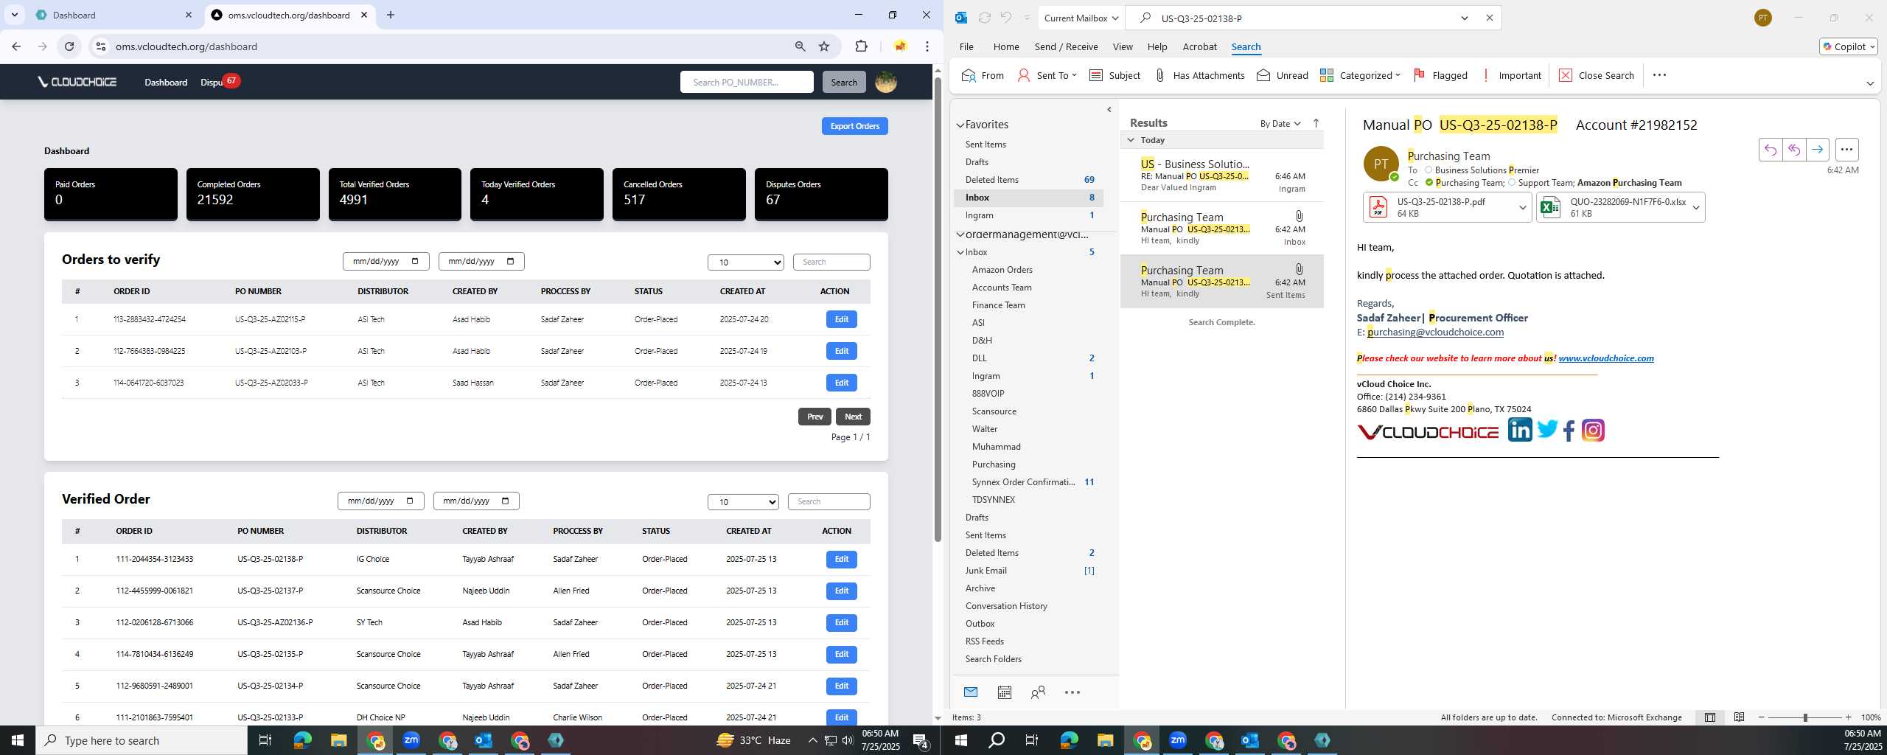Click Search button next to PO_NUMBER field

tap(844, 82)
